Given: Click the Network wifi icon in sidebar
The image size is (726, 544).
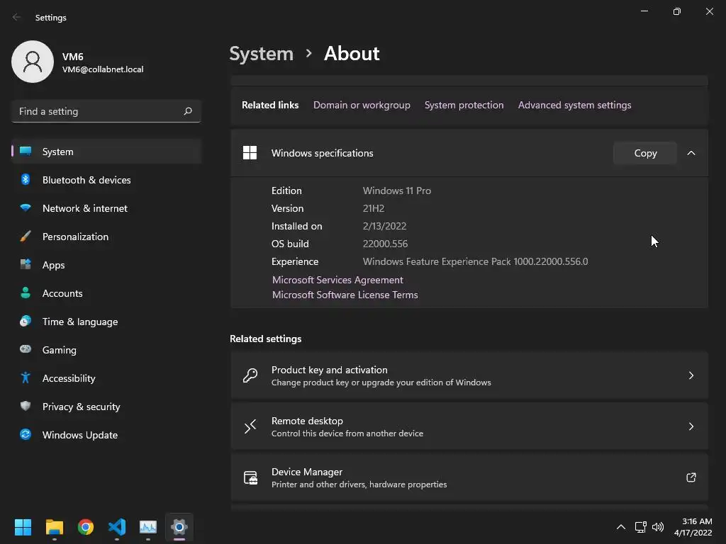Looking at the screenshot, I should coord(26,208).
